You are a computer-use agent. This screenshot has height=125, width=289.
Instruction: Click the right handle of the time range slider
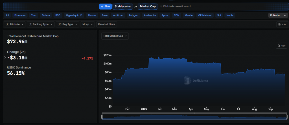coord(287,117)
